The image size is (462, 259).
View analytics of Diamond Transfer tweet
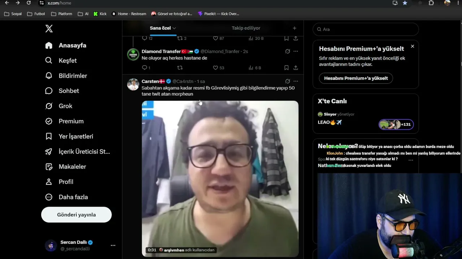pyautogui.click(x=255, y=68)
